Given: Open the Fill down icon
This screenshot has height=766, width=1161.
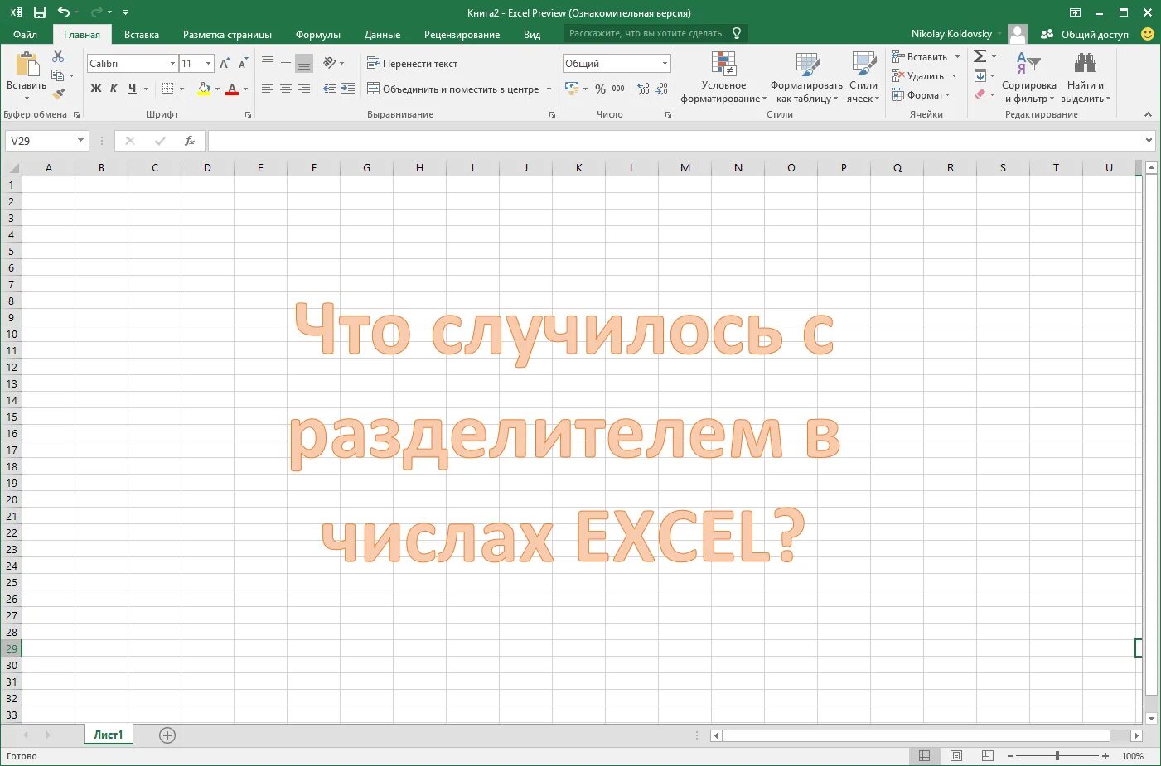Looking at the screenshot, I should click(x=980, y=75).
